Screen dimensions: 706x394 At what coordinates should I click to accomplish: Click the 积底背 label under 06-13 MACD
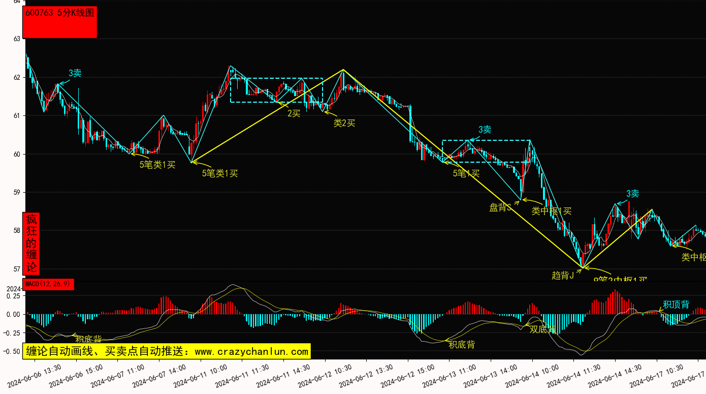[x=462, y=345]
